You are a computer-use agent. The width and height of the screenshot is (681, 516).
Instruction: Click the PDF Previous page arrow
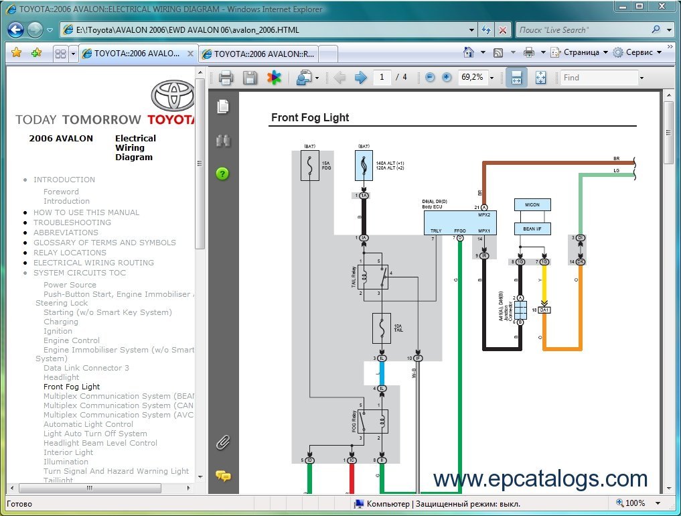click(x=339, y=78)
